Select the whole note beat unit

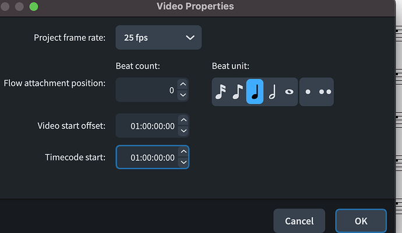pyautogui.click(x=288, y=92)
